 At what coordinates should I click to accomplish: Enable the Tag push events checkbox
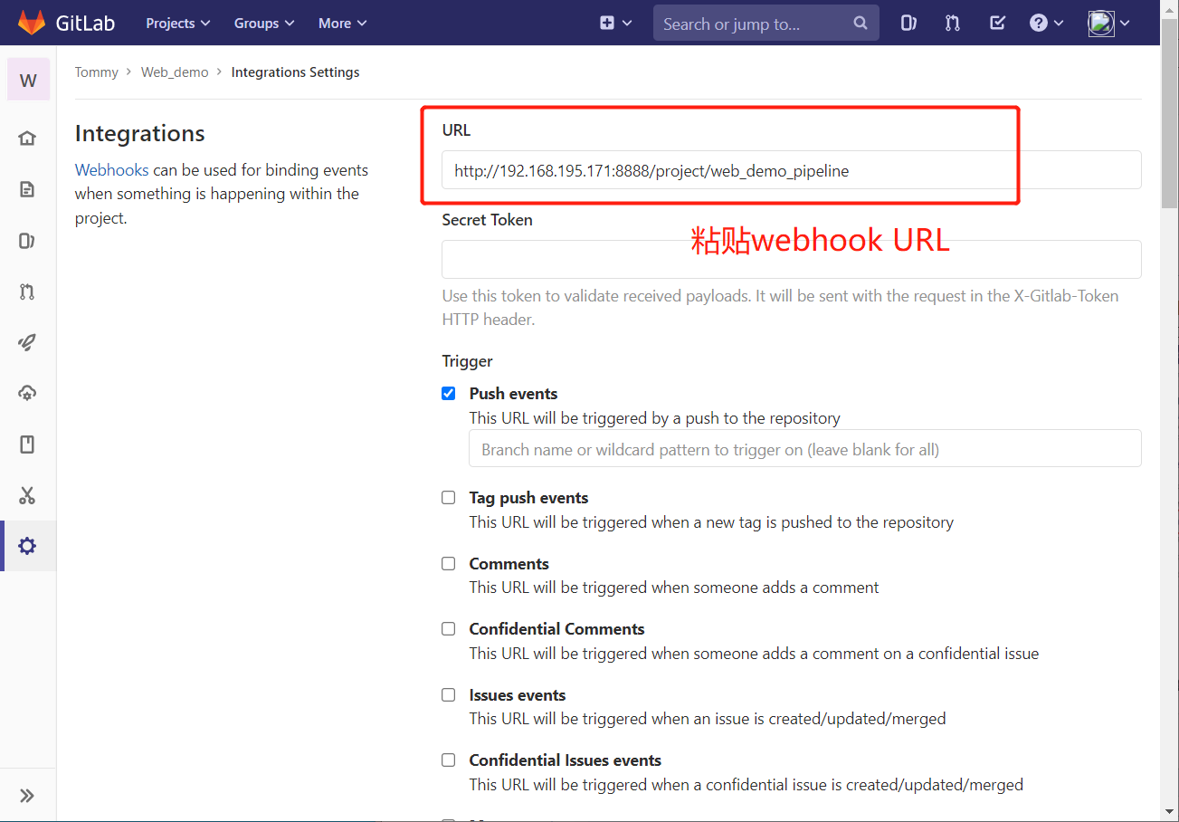(x=448, y=497)
